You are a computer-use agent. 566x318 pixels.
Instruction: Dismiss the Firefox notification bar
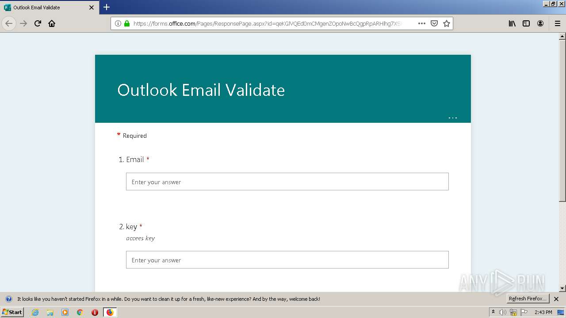556,299
